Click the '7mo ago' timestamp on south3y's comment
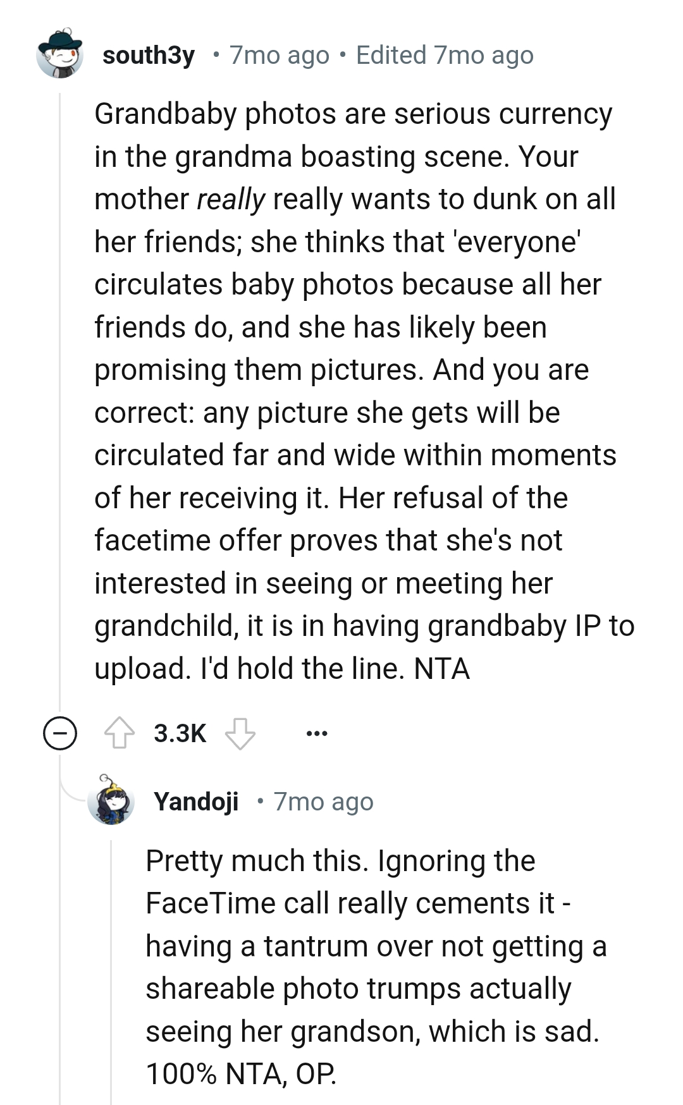Image resolution: width=683 pixels, height=1105 pixels. [x=278, y=56]
